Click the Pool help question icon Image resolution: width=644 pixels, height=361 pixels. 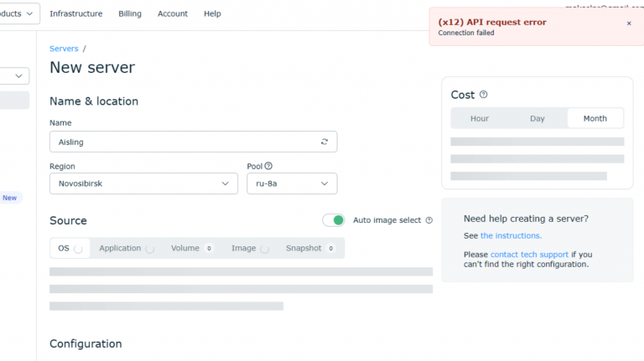tap(268, 166)
